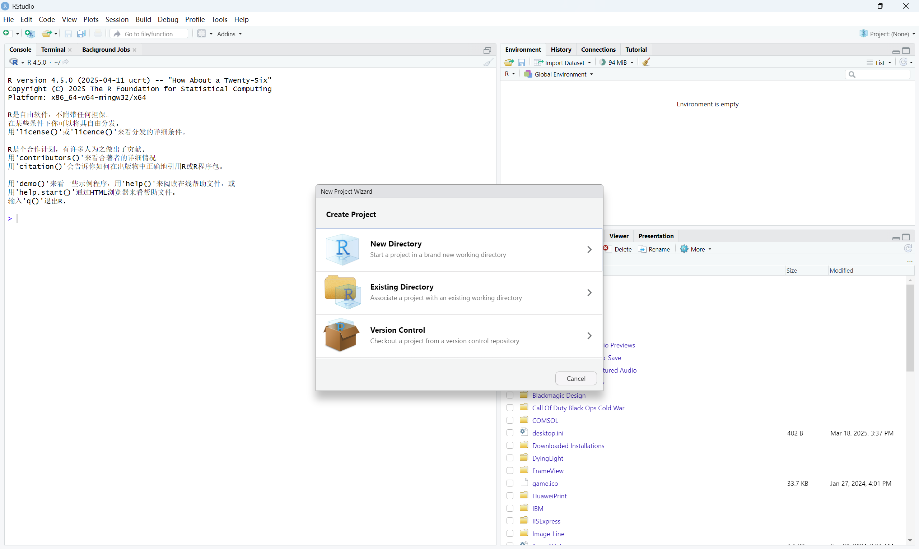The width and height of the screenshot is (919, 549).
Task: Click the view working directory arrow icon
Action: (65, 62)
